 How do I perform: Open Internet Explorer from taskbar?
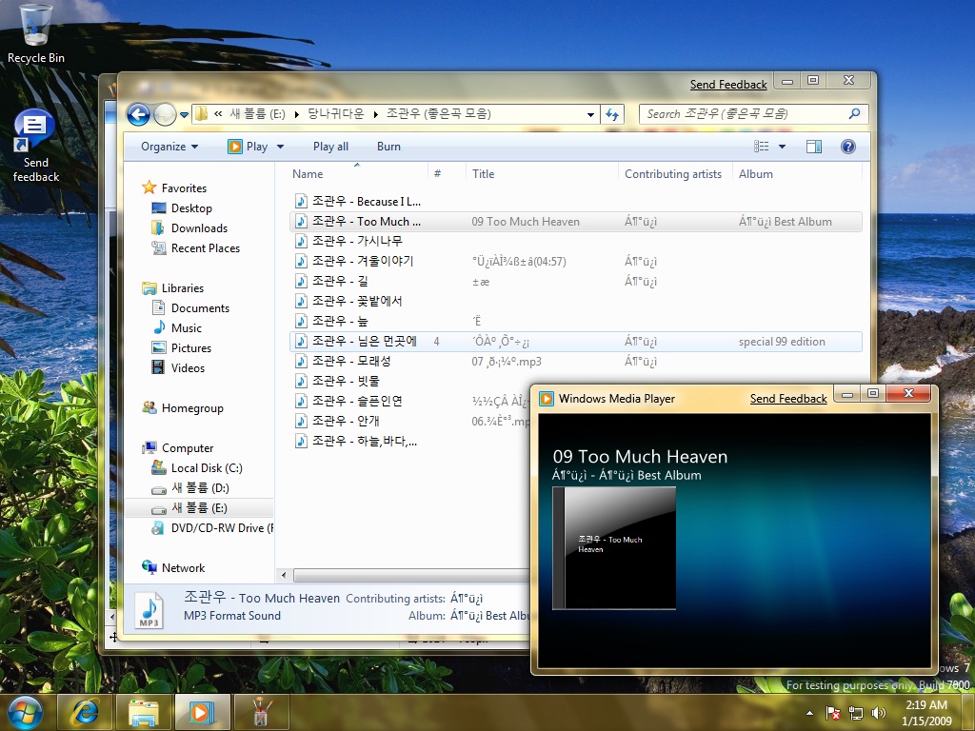[x=85, y=712]
